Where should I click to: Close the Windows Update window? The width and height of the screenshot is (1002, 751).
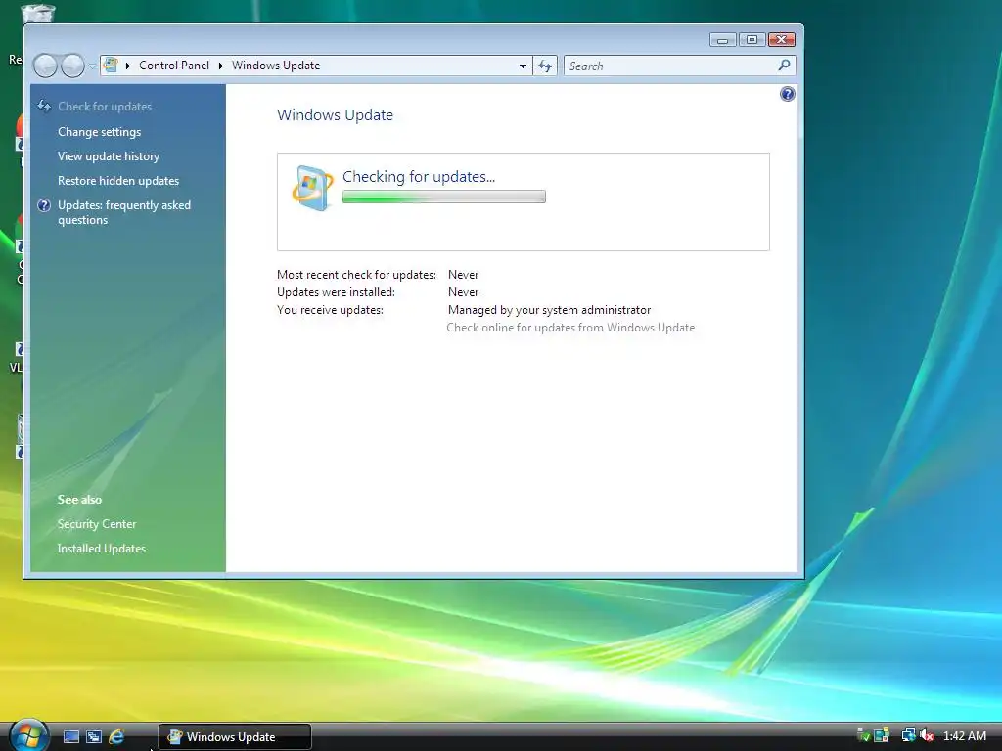[x=782, y=40]
